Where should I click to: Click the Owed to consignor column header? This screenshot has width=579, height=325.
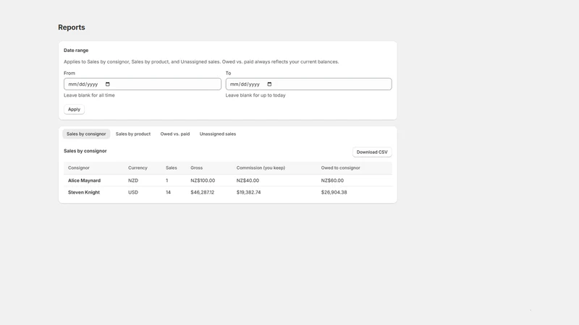340,168
